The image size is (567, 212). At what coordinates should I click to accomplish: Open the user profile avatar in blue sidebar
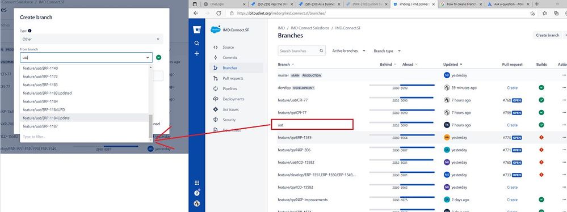(x=197, y=203)
